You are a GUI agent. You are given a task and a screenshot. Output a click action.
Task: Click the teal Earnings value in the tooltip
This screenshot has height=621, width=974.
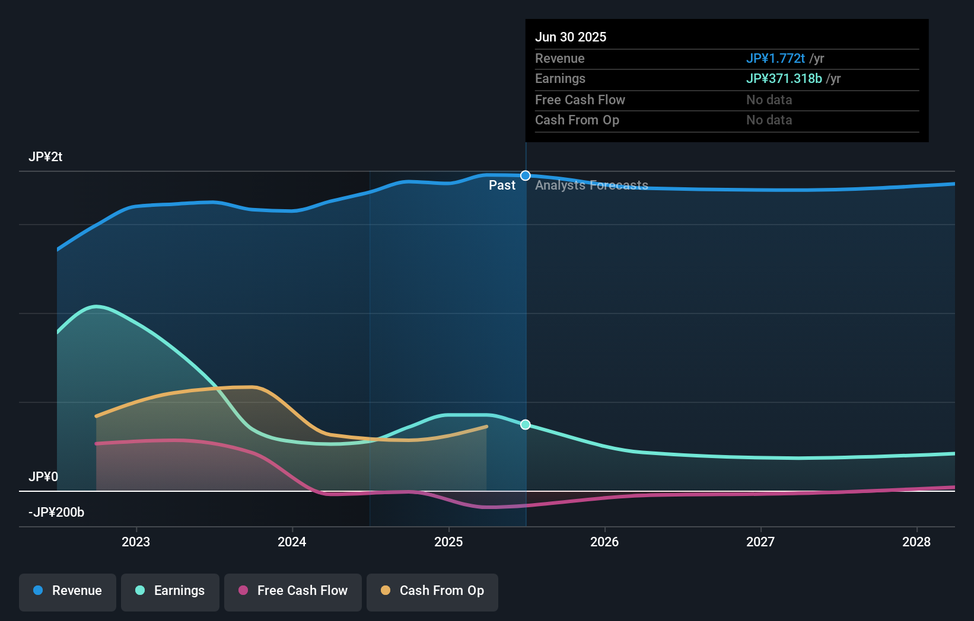[784, 78]
